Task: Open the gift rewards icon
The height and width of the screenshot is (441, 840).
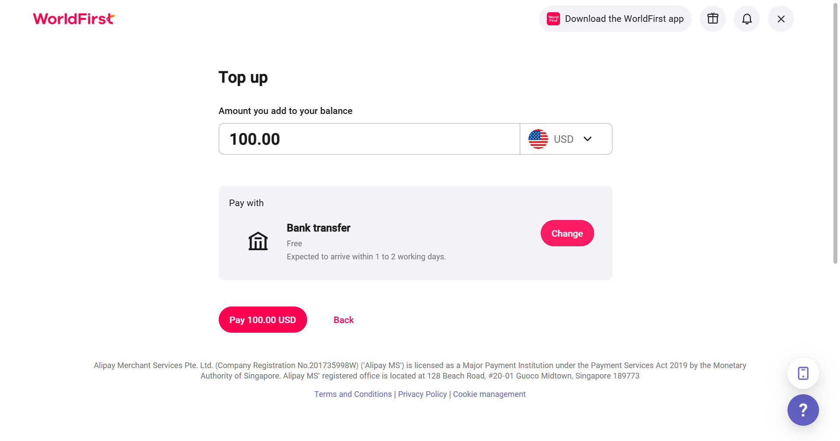Action: [713, 19]
